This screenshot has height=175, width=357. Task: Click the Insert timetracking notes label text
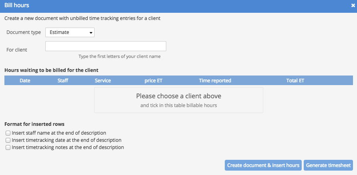tap(68, 147)
